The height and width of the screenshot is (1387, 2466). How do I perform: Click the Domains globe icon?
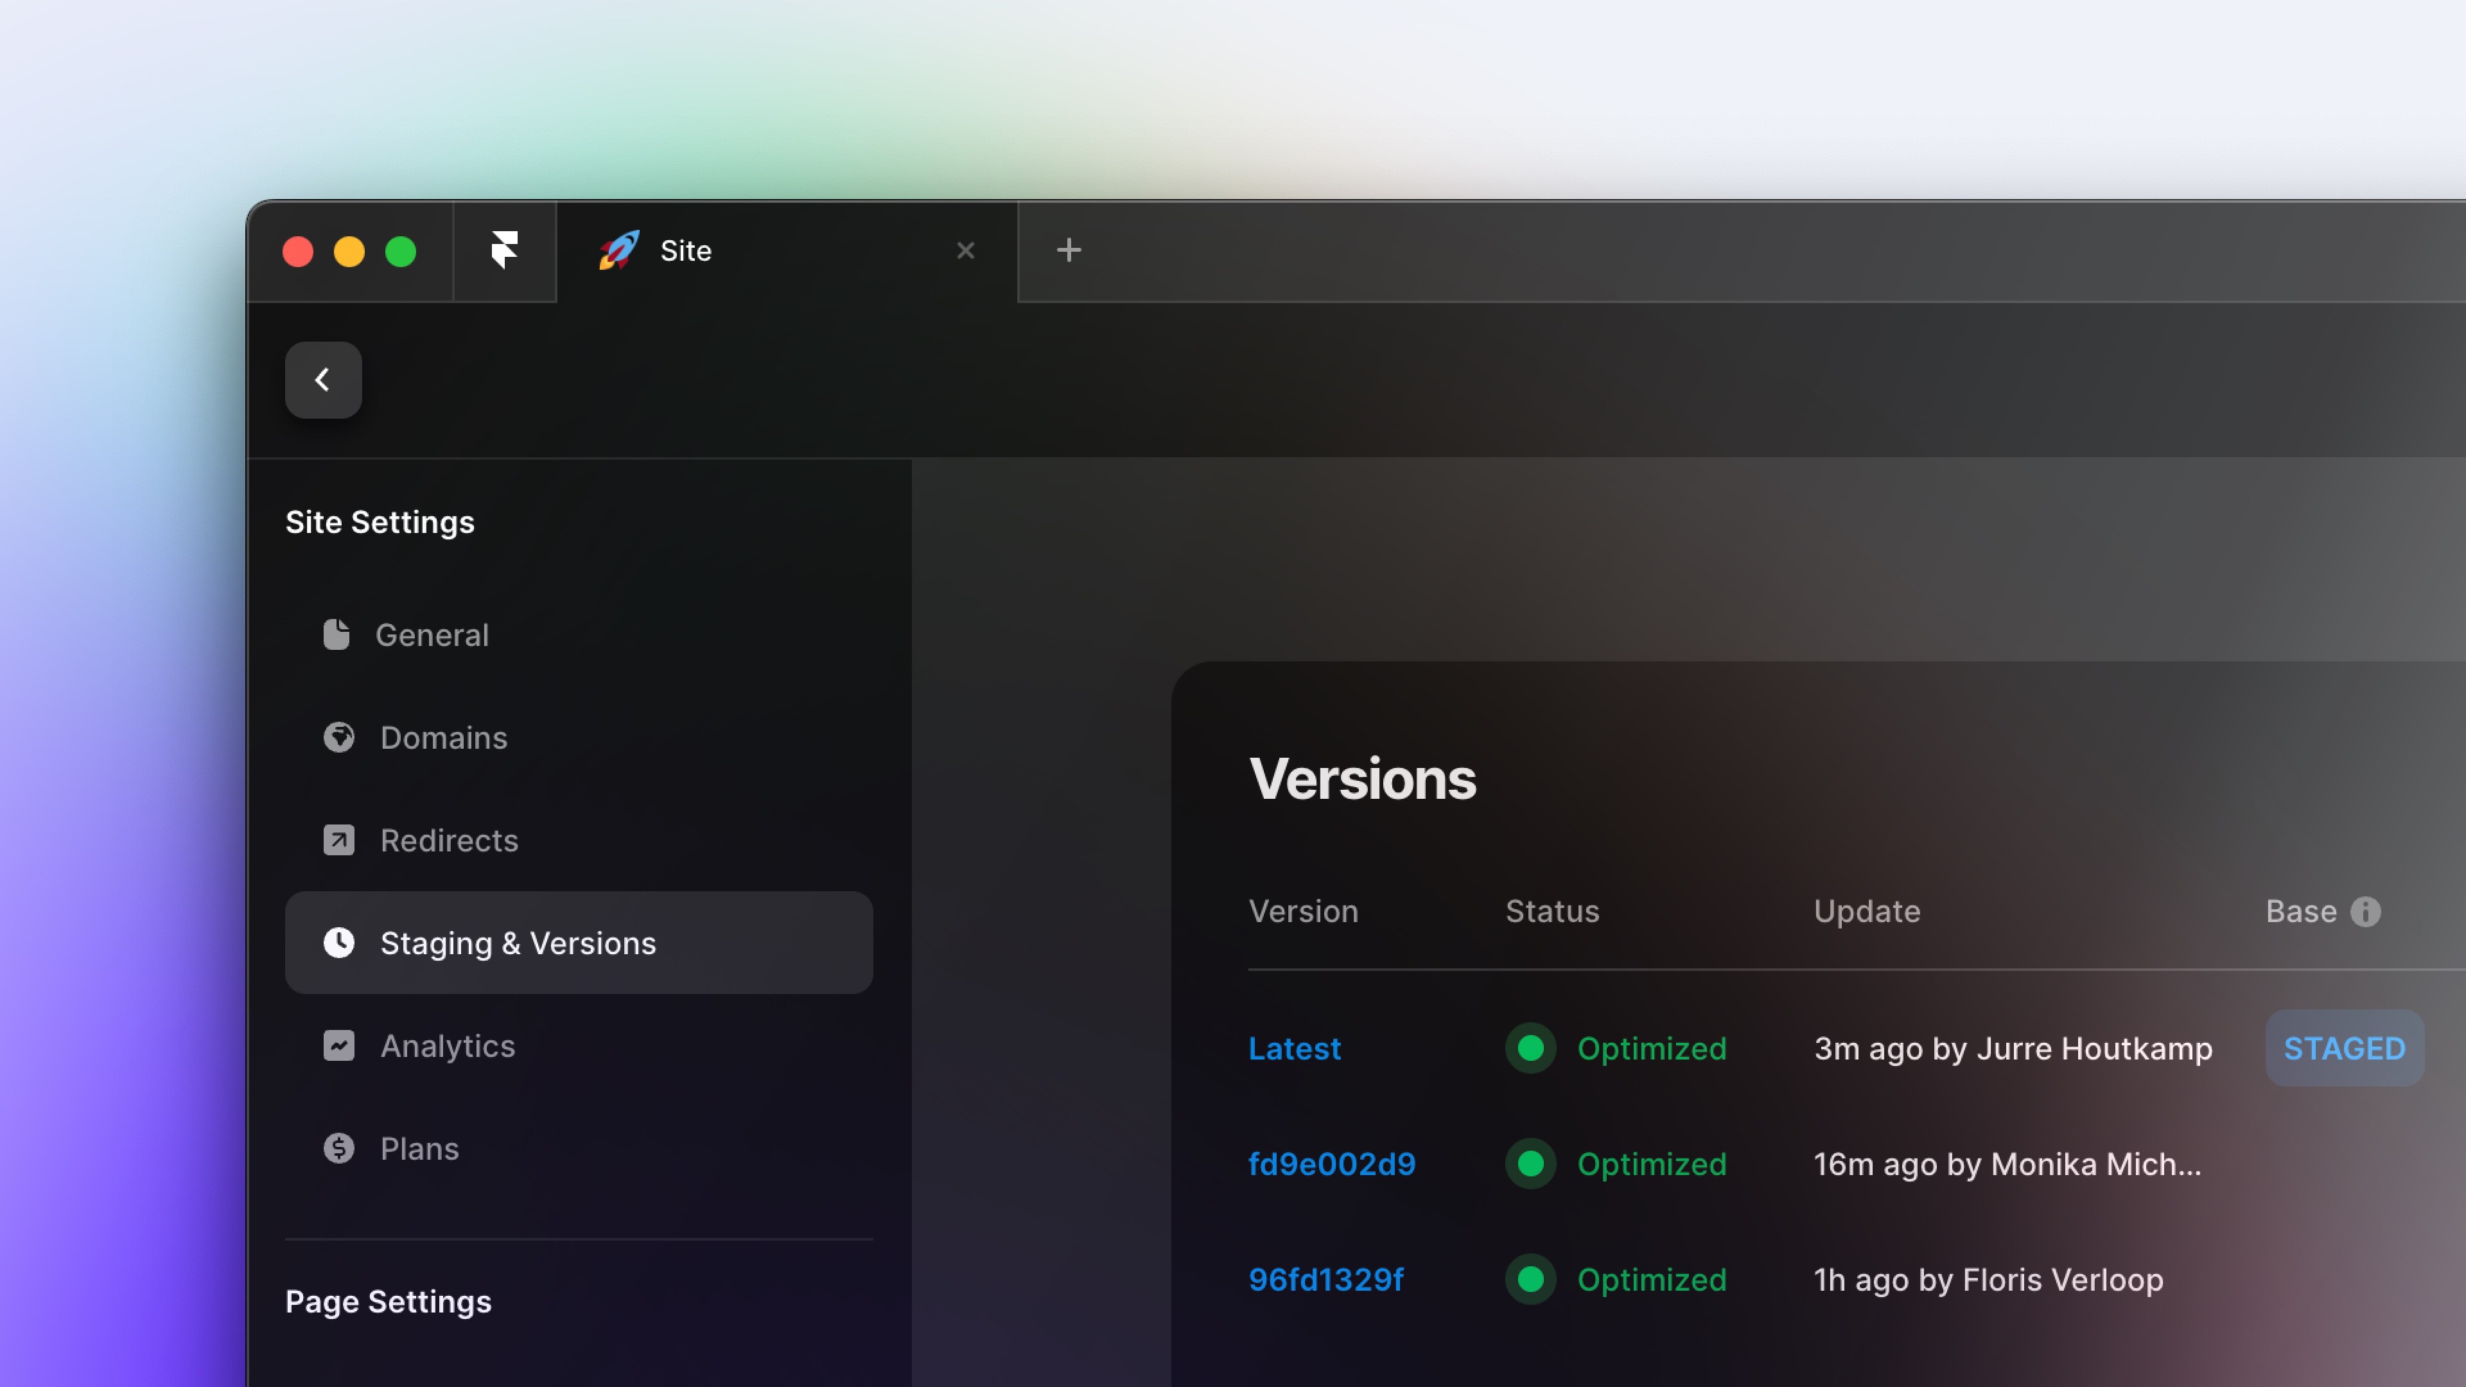(339, 737)
